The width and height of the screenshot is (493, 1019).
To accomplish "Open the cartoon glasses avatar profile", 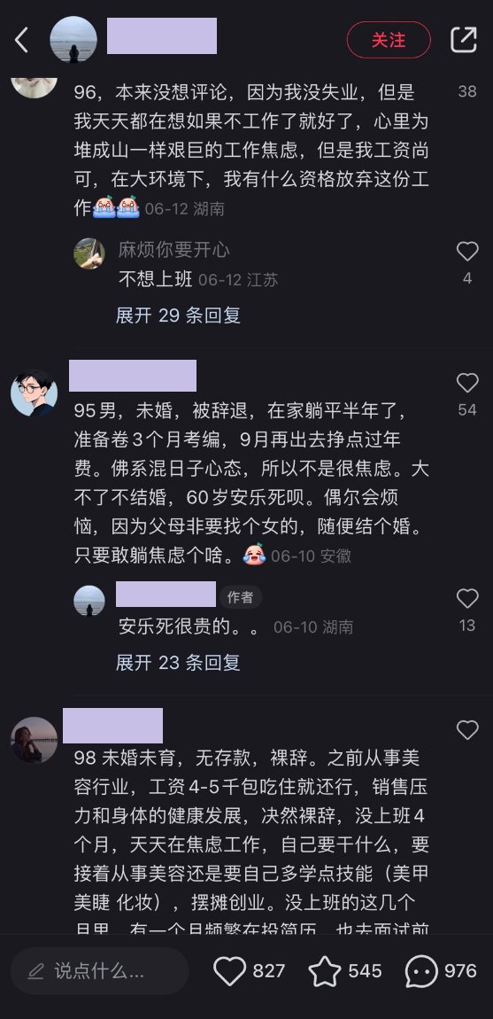I will [x=35, y=393].
